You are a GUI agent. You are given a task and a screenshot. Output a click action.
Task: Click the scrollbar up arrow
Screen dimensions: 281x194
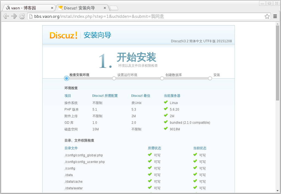click(x=277, y=24)
